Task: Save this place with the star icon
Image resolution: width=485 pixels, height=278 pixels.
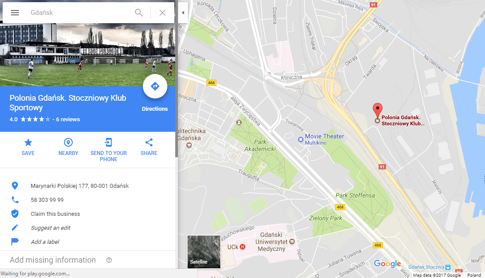Action: click(x=28, y=147)
